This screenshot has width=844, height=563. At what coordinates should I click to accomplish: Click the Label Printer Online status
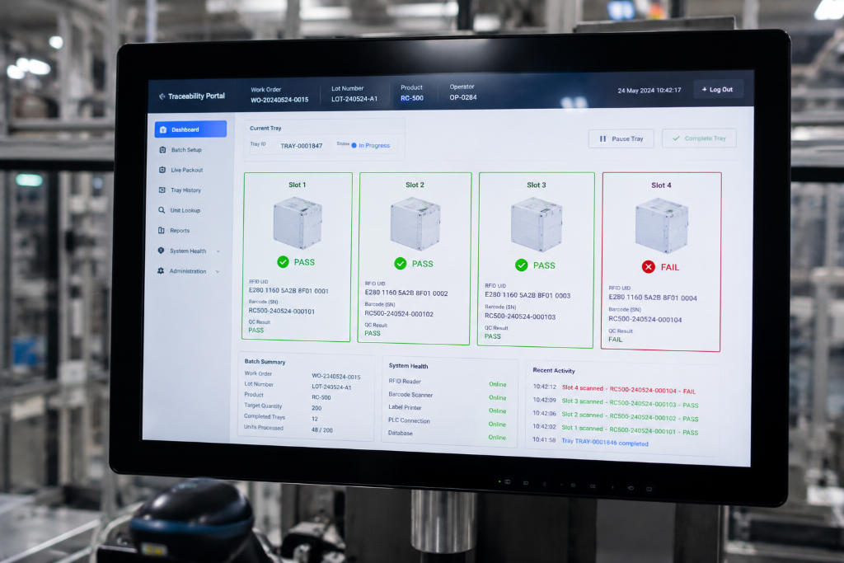(497, 411)
